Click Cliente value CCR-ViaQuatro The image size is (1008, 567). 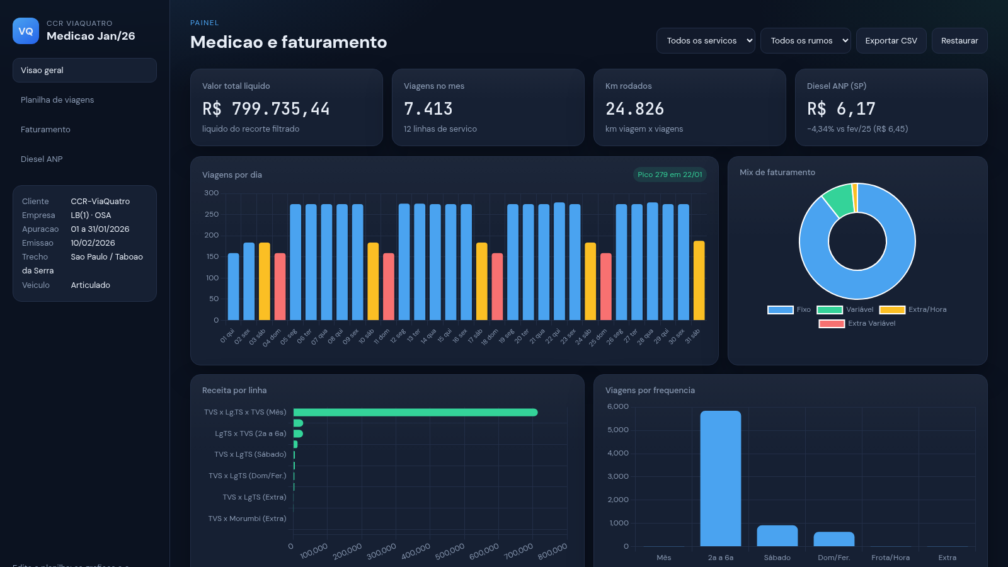(x=100, y=202)
